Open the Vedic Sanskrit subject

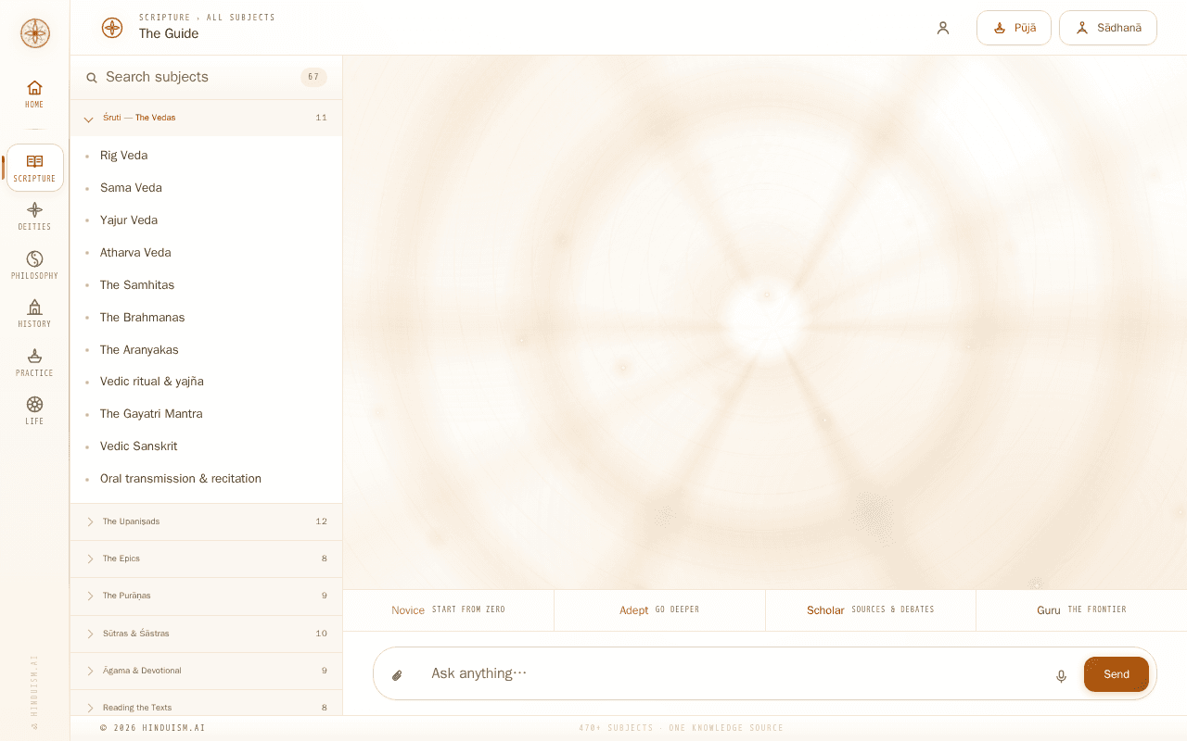point(206,446)
